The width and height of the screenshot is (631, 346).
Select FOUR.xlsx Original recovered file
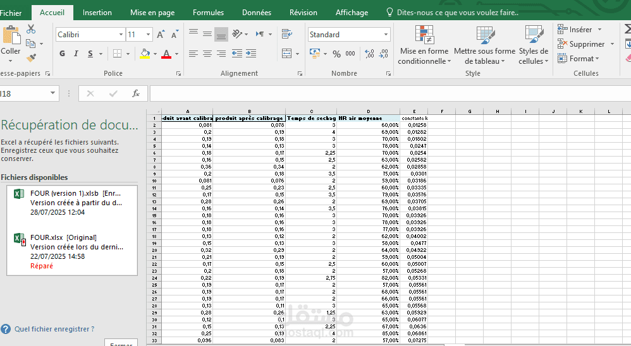(72, 251)
